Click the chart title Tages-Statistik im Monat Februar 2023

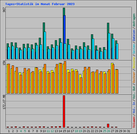(40, 4)
